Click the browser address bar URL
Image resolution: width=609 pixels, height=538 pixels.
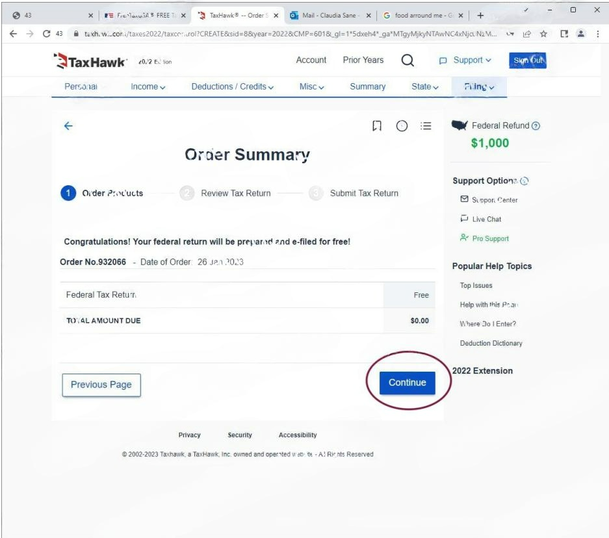(x=290, y=34)
